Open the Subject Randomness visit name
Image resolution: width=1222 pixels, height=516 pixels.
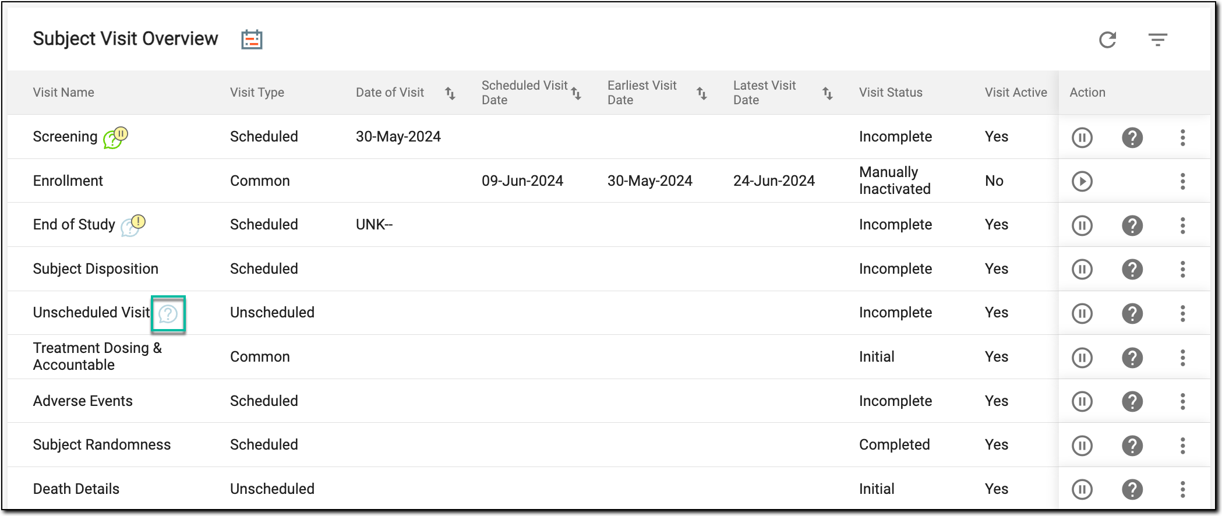tap(102, 445)
